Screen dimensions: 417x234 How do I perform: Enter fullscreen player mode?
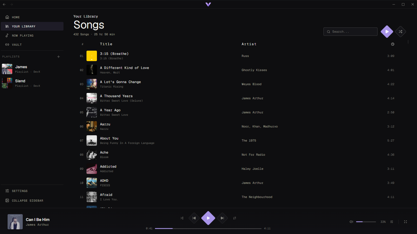pyautogui.click(x=406, y=222)
